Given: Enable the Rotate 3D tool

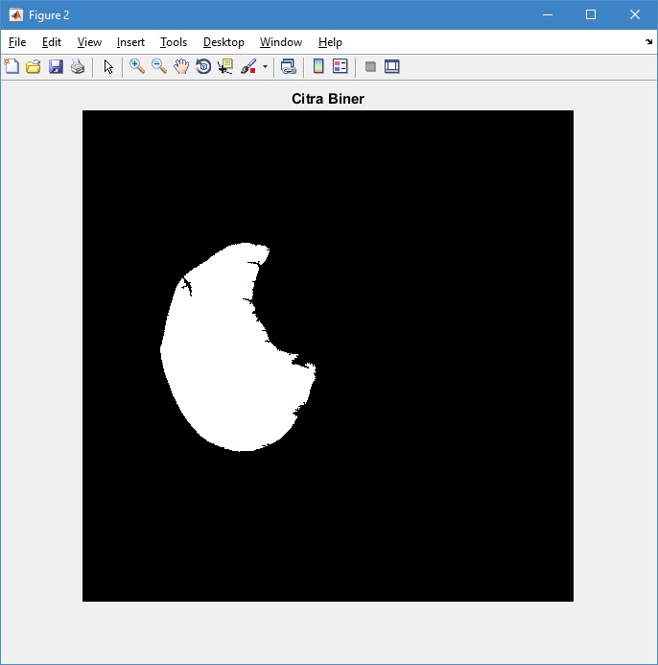Looking at the screenshot, I should (203, 66).
